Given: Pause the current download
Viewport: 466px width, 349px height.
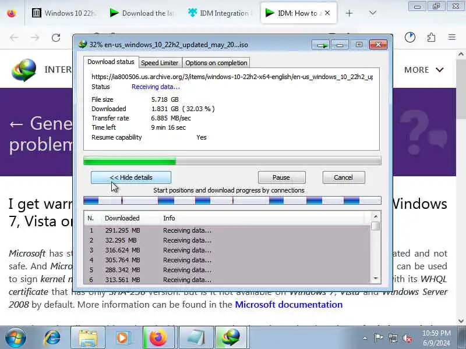Looking at the screenshot, I should 281,177.
